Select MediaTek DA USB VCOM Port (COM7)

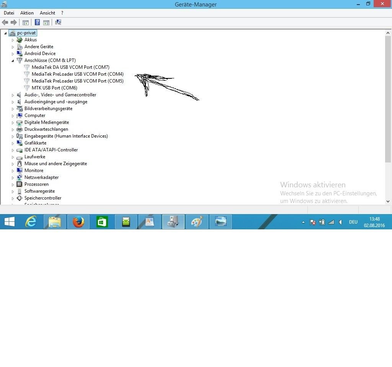[x=70, y=67]
